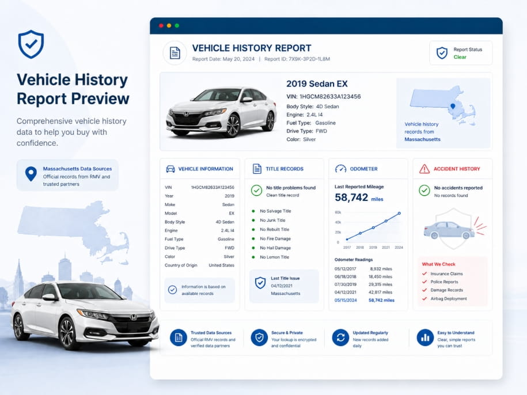Click the 2018 data point on mileage chart
This screenshot has height=395, width=527.
tap(361, 233)
